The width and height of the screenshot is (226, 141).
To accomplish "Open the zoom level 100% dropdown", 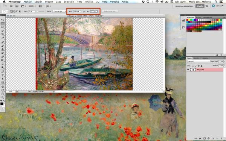I will [x=32, y=6].
